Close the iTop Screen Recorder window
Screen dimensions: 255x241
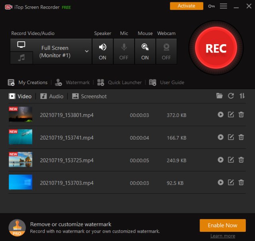[x=249, y=6]
